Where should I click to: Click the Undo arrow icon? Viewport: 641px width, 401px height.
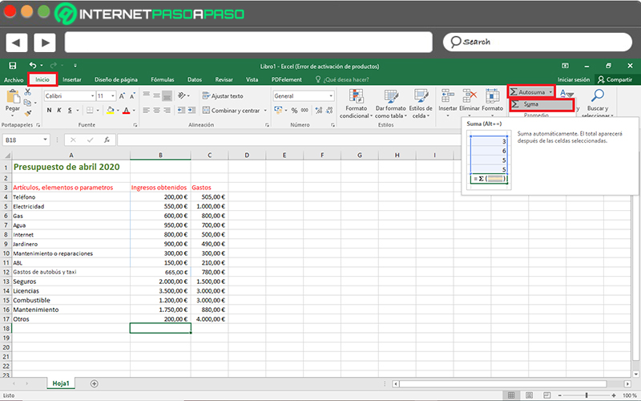(x=32, y=65)
